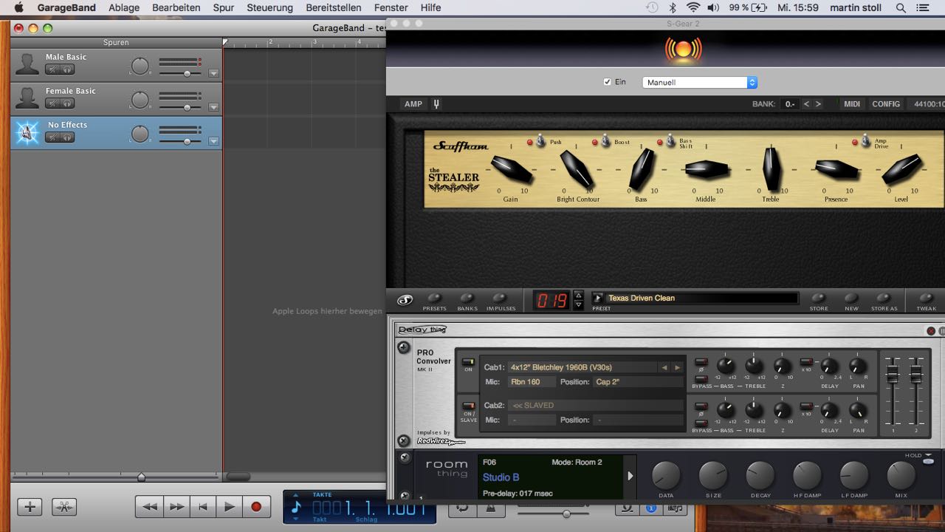Open the Fenster menu
The height and width of the screenshot is (532, 945).
click(x=391, y=7)
